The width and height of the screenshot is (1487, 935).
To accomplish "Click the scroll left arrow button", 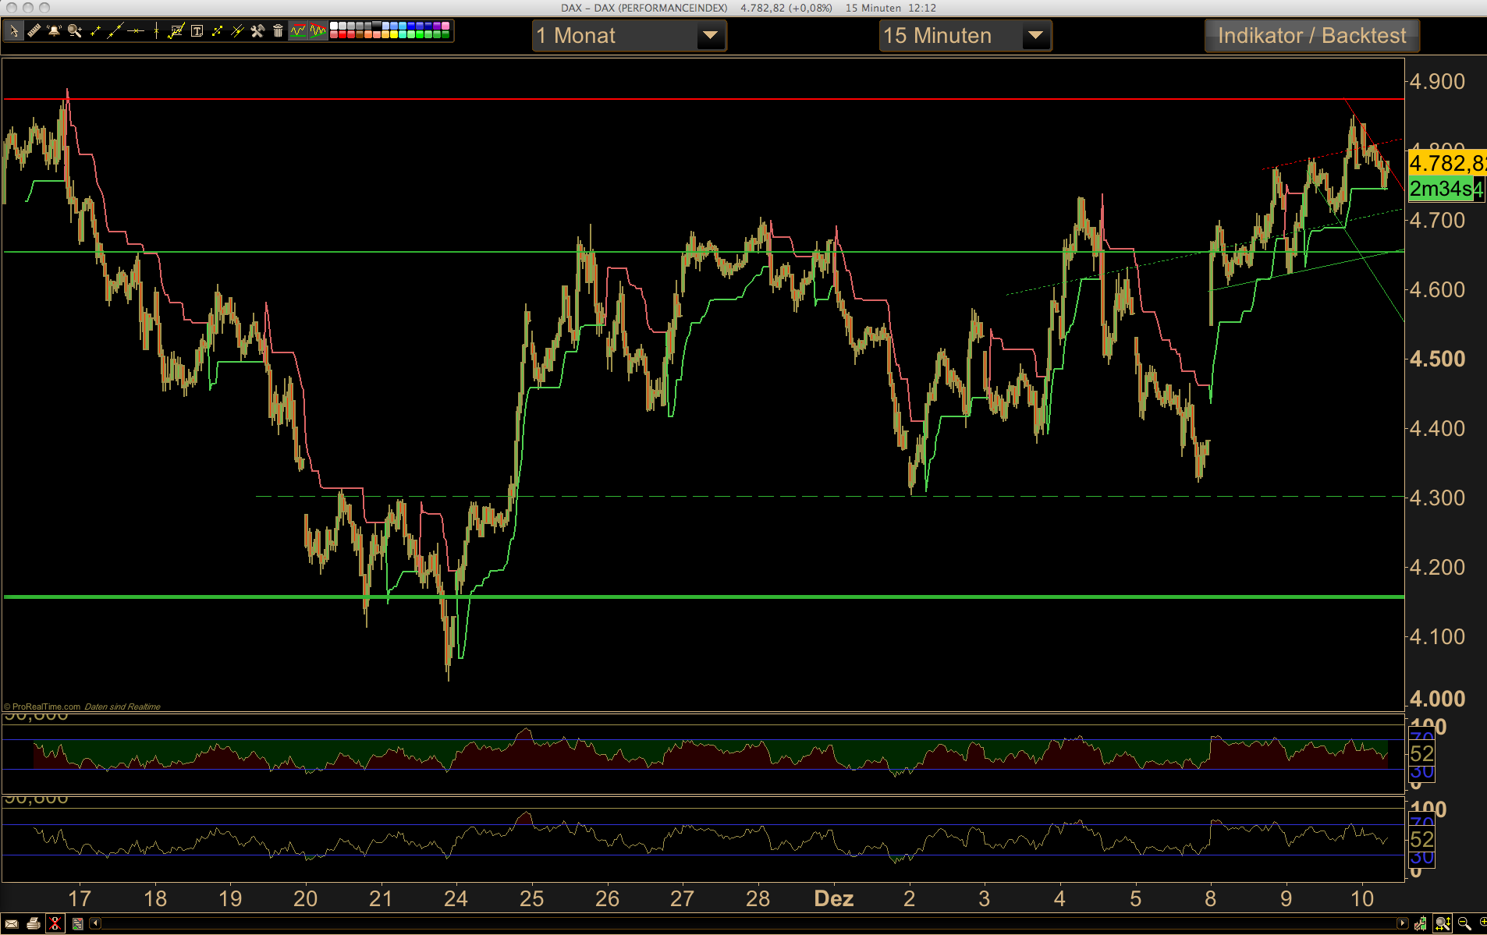I will click(x=95, y=924).
